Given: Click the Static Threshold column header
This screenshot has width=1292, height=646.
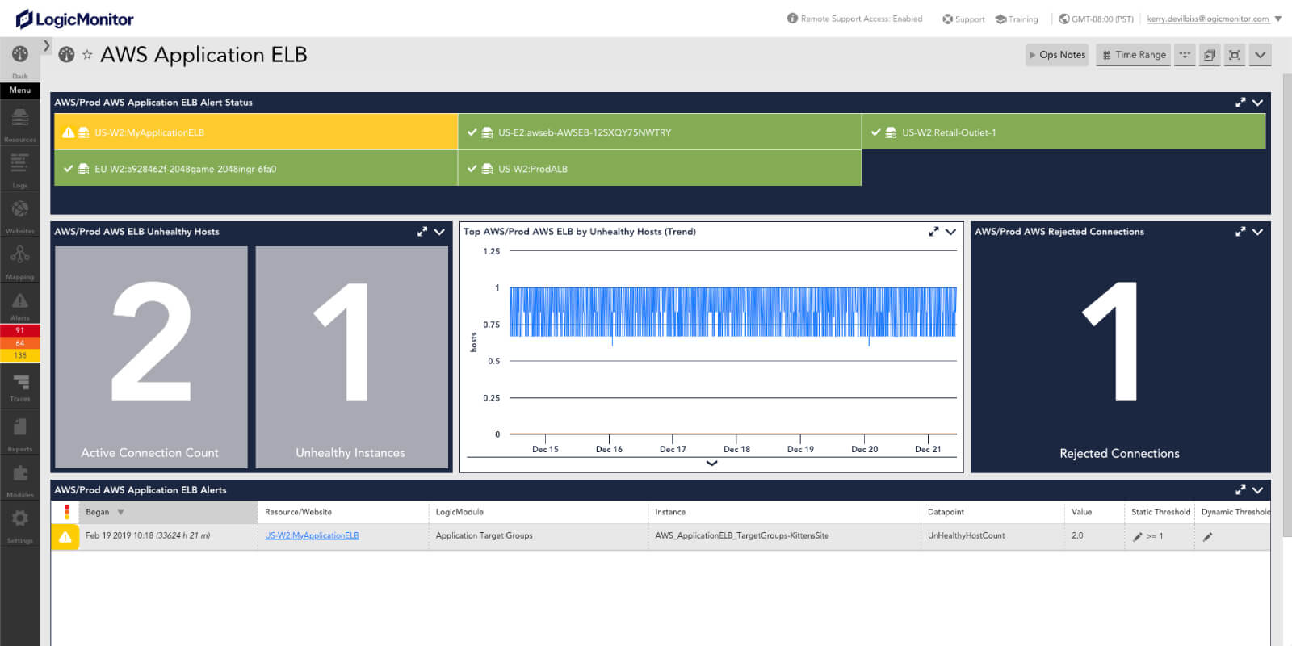Looking at the screenshot, I should pos(1160,512).
